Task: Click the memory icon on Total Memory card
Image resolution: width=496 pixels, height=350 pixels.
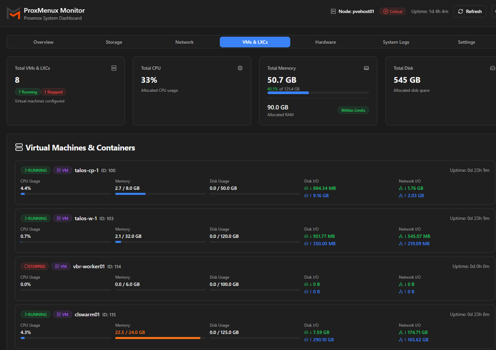Action: click(x=366, y=68)
